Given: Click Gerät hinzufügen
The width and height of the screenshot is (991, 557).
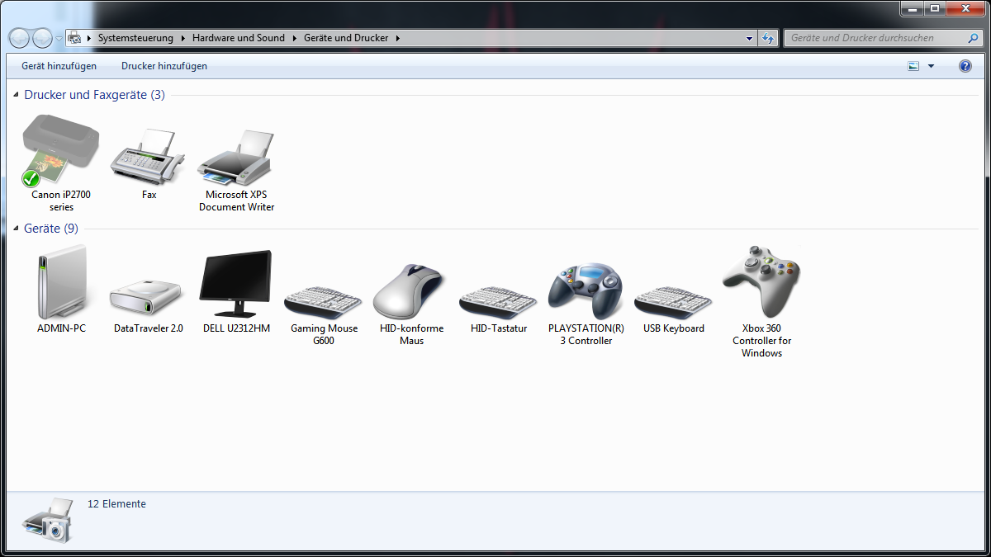Looking at the screenshot, I should [x=59, y=66].
